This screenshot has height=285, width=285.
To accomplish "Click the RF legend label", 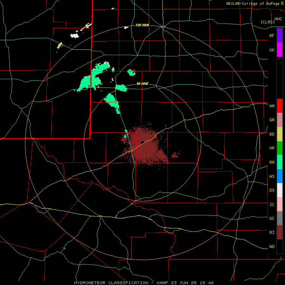I will tap(272, 35).
